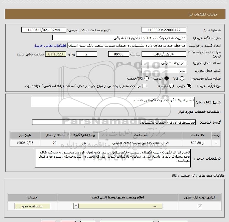
Task: Click the request creator field میرجواد حیدری
Action: [127, 46]
